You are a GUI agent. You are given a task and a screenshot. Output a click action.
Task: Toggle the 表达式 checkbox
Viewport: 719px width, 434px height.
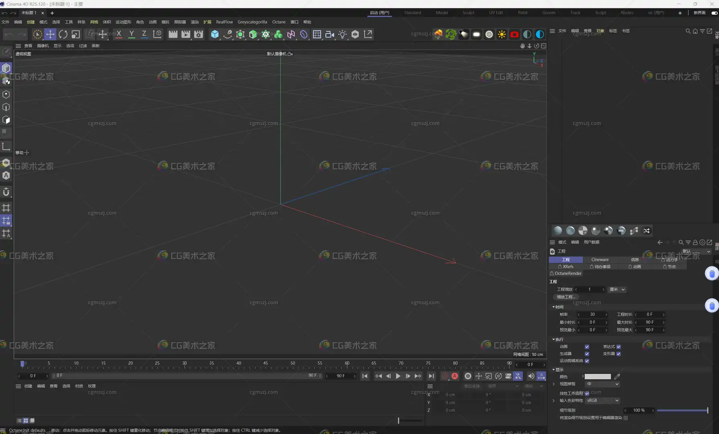[619, 347]
